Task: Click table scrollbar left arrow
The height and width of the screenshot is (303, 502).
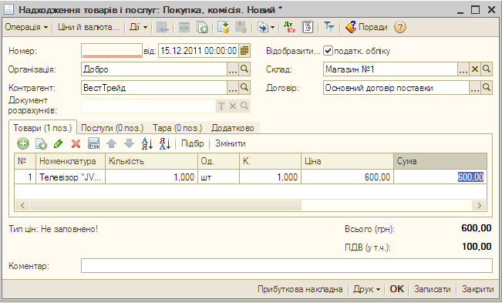Action: click(x=22, y=205)
